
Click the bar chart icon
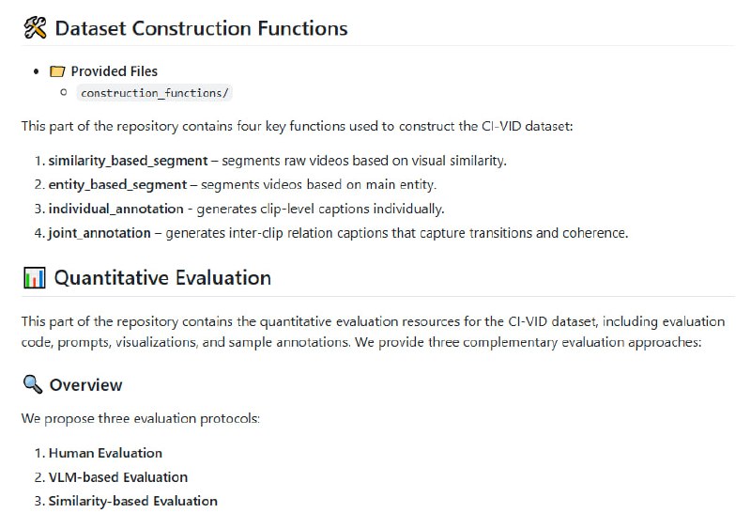click(35, 278)
